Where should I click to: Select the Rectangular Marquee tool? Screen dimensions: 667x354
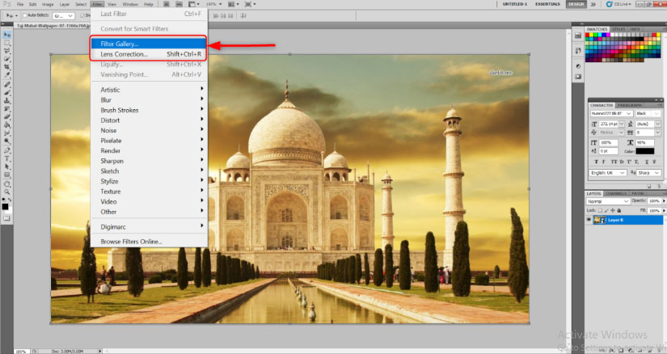click(x=7, y=43)
